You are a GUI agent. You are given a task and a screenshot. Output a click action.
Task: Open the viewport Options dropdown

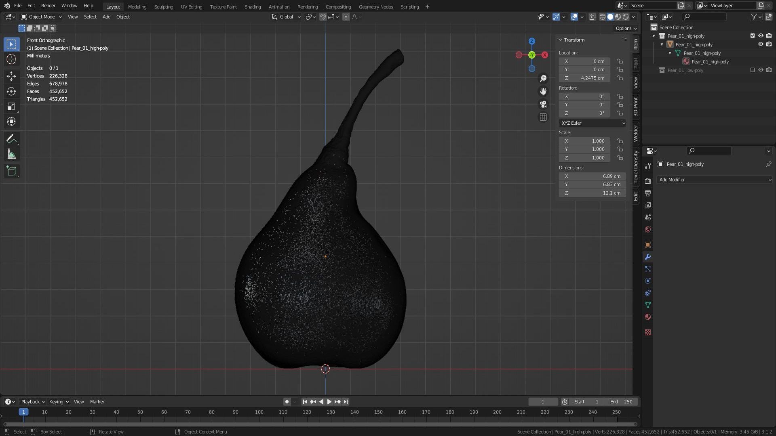coord(626,28)
